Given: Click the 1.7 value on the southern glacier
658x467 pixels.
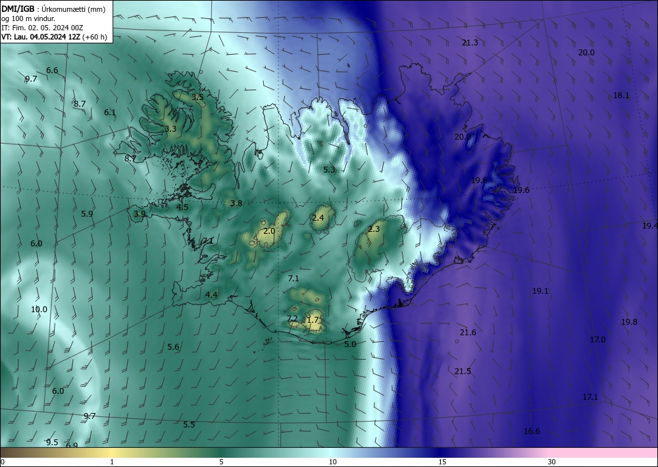Looking at the screenshot, I should [x=313, y=320].
